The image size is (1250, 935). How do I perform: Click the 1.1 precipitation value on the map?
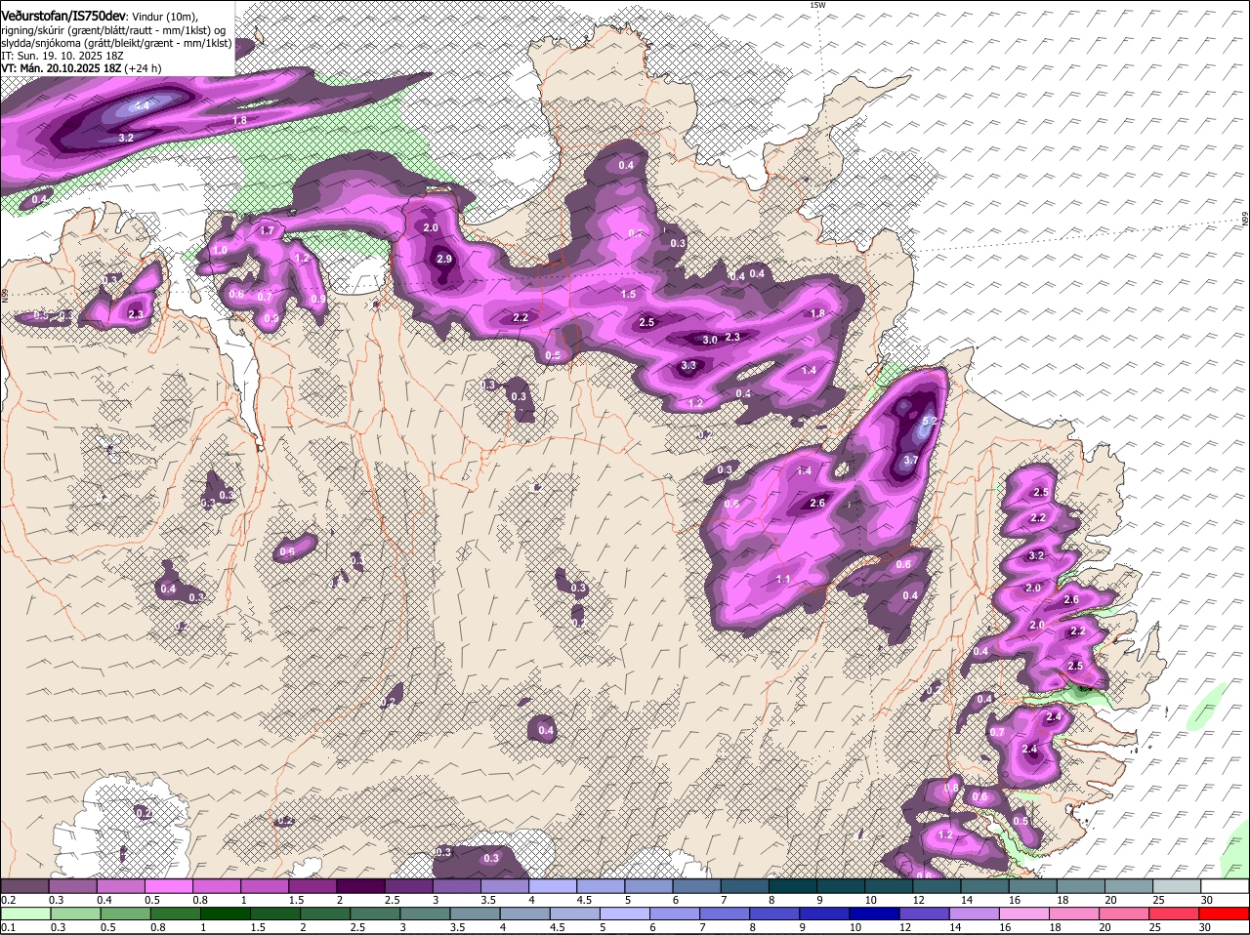783,579
